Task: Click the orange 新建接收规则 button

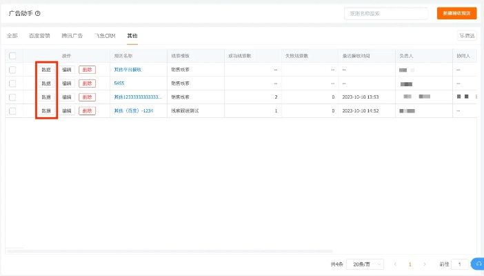Action: [457, 13]
